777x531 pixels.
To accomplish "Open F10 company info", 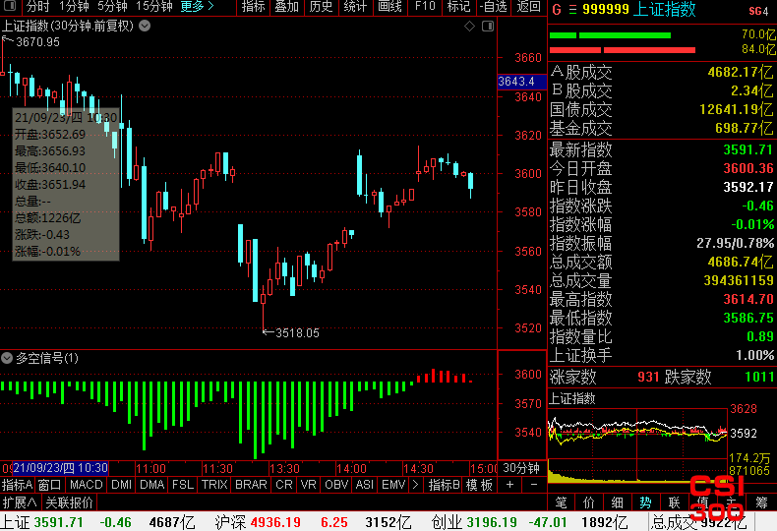I will pyautogui.click(x=425, y=7).
